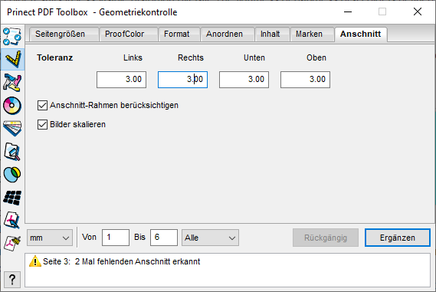
Task: Toggle Bilder skalieren checkbox
Action: click(x=42, y=124)
